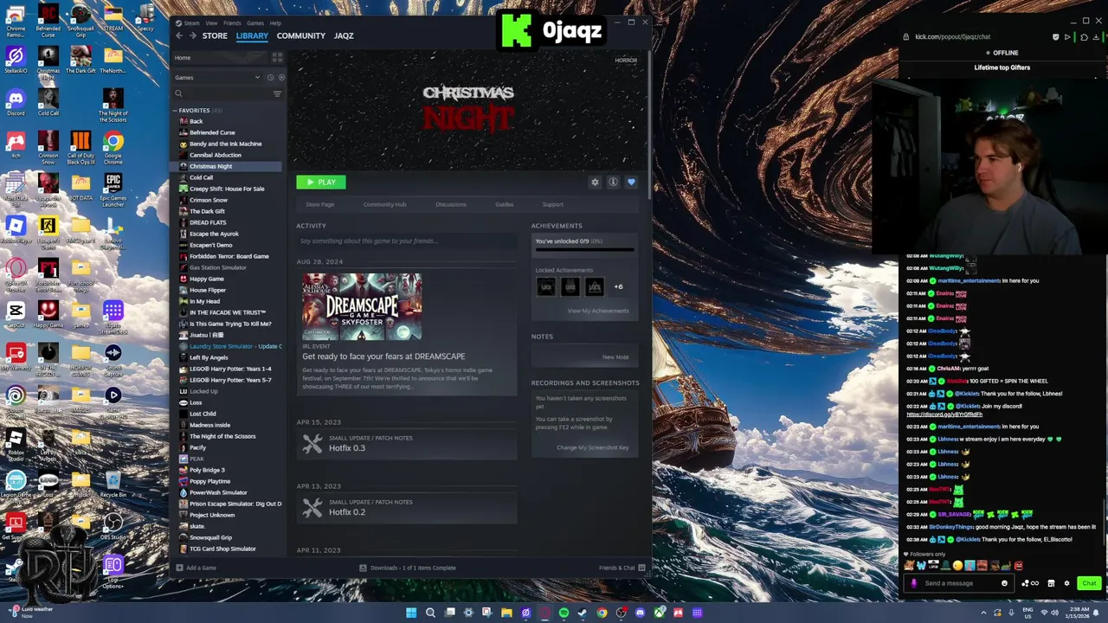Viewport: 1108px width, 623px height.
Task: Show hidden system tray icons
Action: 983,613
